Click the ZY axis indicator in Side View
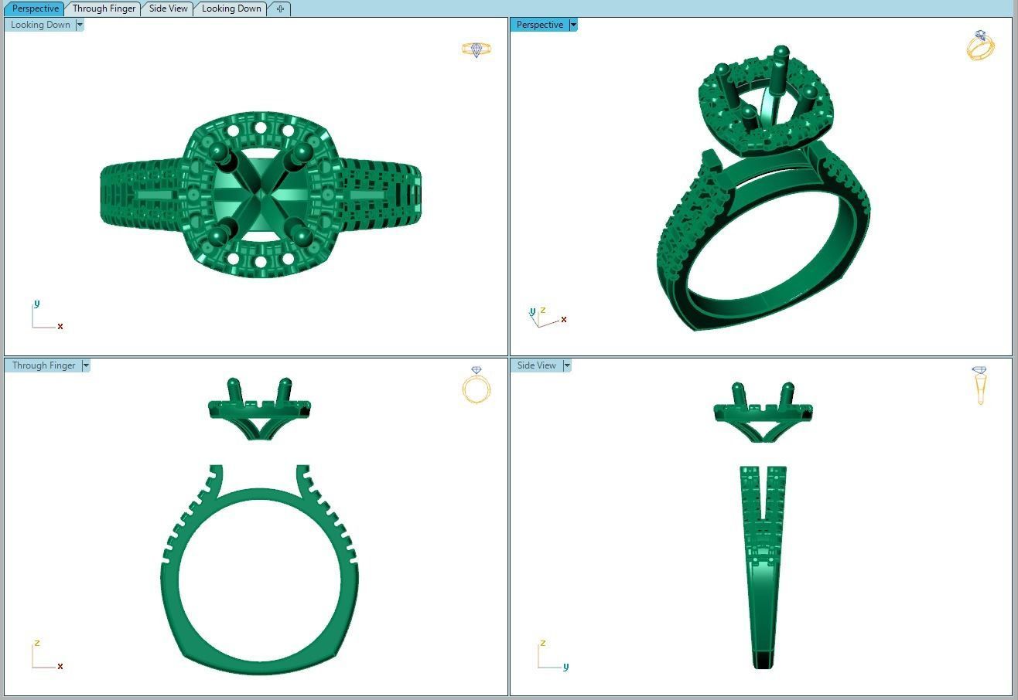1018x700 pixels. [x=552, y=654]
